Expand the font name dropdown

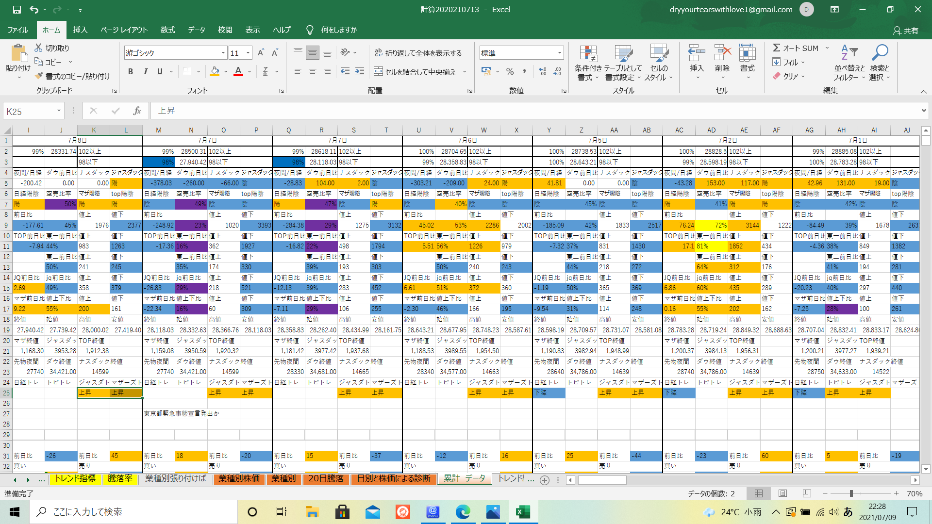[223, 53]
